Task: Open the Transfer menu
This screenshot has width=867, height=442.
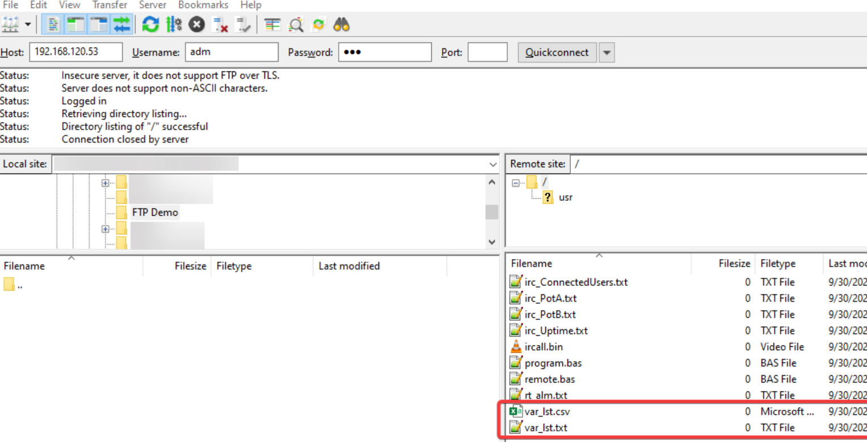Action: 110,5
